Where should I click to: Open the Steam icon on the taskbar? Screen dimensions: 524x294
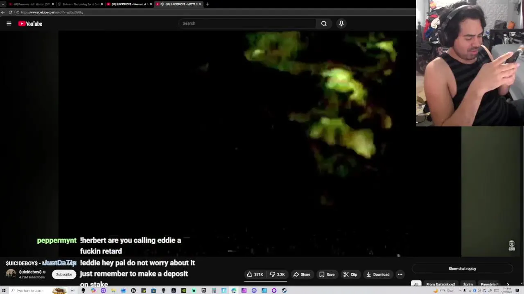(x=284, y=291)
